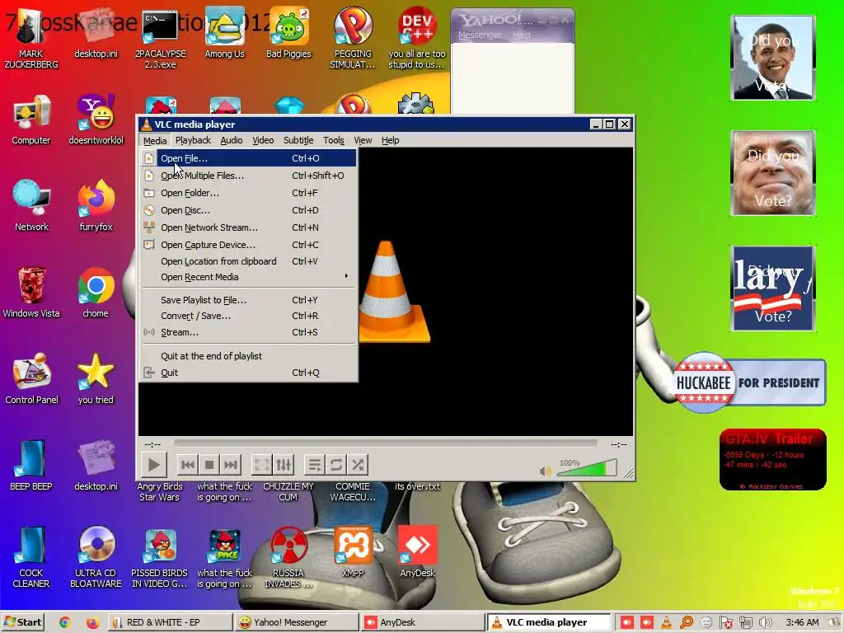844x633 pixels.
Task: Click the Media menu title
Action: [155, 140]
